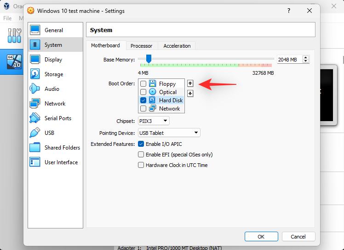This screenshot has width=344, height=250.
Task: Select User Interface label in sidebar
Action: (61, 162)
